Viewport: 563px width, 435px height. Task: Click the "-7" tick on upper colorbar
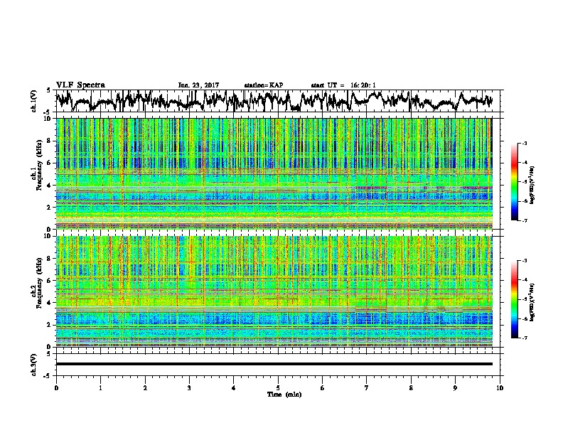(x=524, y=220)
